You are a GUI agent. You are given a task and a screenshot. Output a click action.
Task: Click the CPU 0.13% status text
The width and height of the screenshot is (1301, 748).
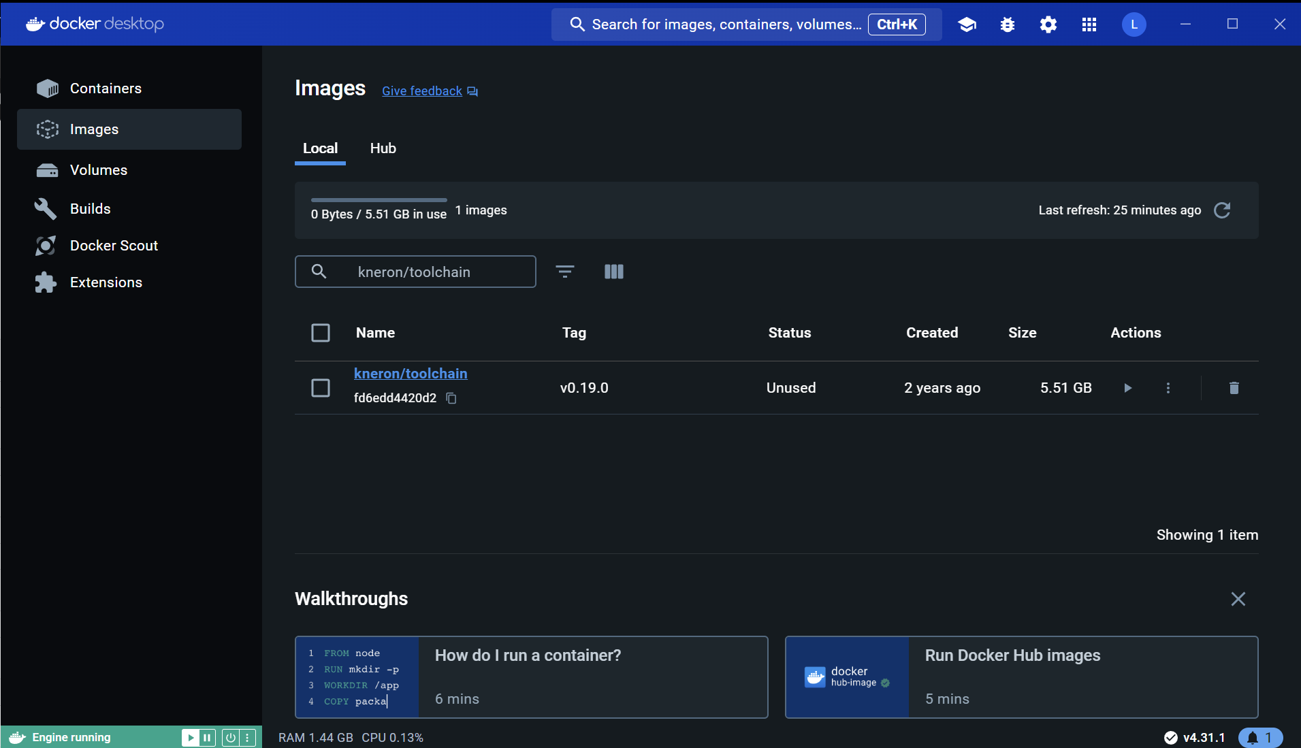coord(393,738)
